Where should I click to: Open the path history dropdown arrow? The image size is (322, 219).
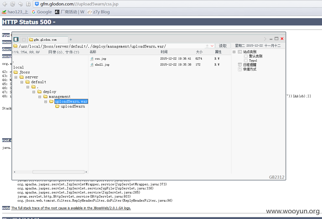[x=212, y=46]
